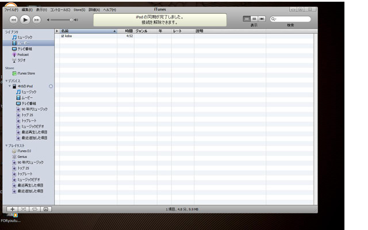368x230 pixels.
Task: Set the volume slider to maximum
Action: tap(76, 20)
